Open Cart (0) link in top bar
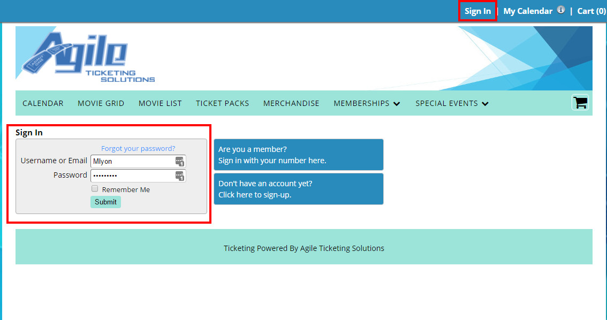The height and width of the screenshot is (320, 607). 591,11
